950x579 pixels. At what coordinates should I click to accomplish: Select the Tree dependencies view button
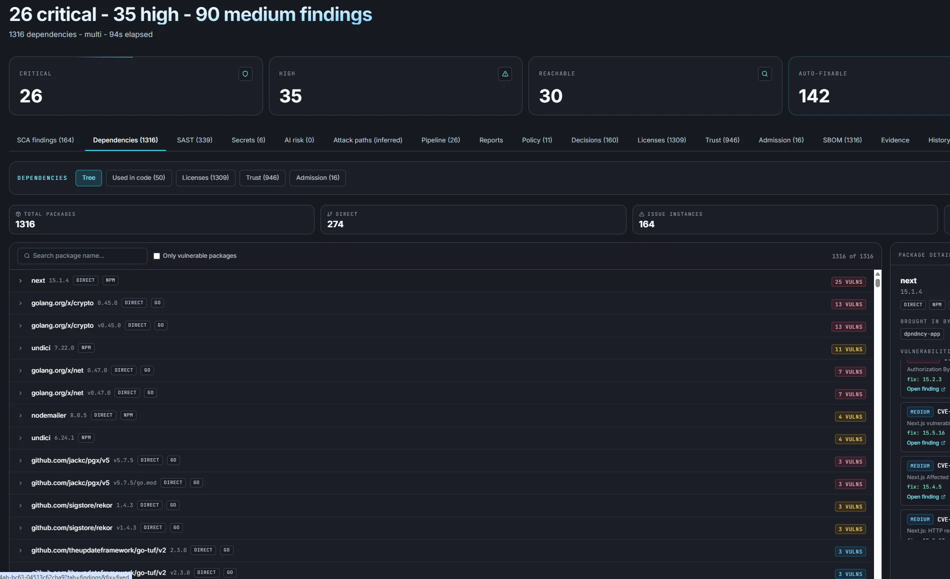tap(88, 178)
